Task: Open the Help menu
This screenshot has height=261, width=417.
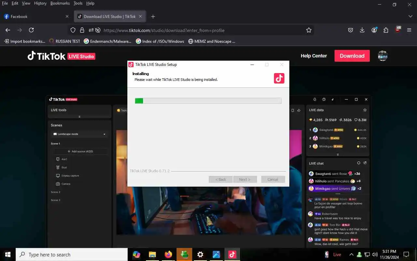Action: [x=90, y=3]
